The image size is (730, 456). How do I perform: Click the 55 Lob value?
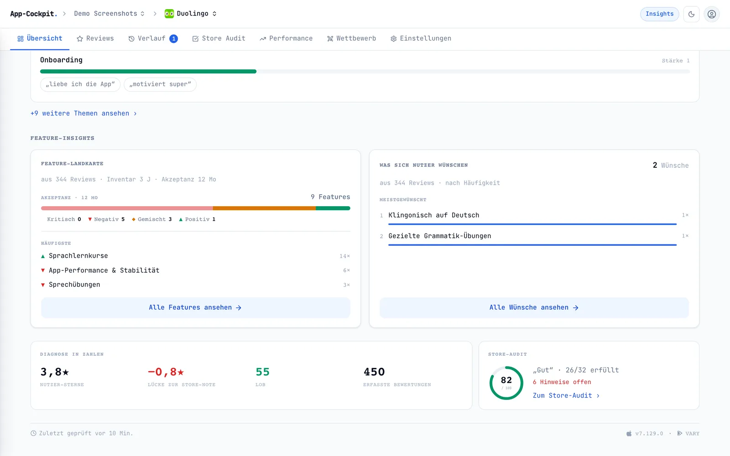262,372
